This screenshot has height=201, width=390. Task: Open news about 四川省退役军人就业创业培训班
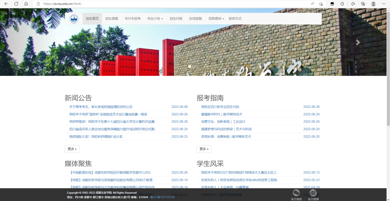click(x=113, y=129)
